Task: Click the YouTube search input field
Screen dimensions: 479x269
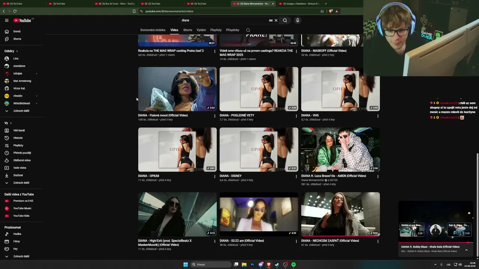Action: [225, 21]
